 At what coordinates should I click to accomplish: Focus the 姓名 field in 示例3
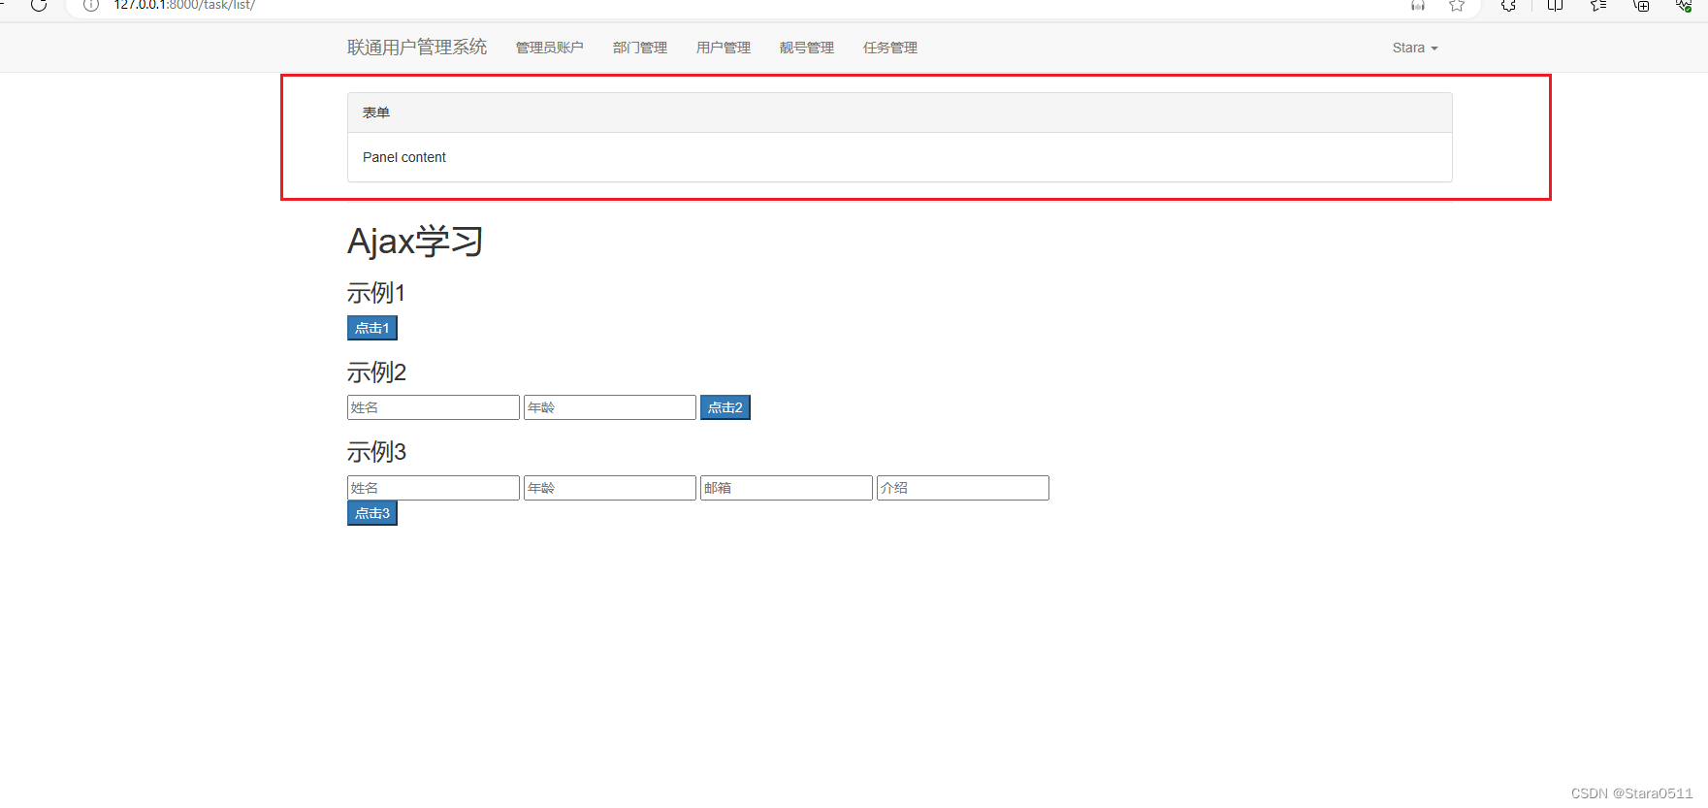pos(434,488)
